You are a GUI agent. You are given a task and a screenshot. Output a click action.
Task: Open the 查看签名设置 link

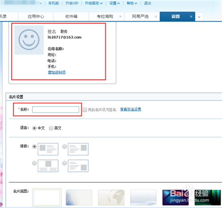pyautogui.click(x=131, y=109)
